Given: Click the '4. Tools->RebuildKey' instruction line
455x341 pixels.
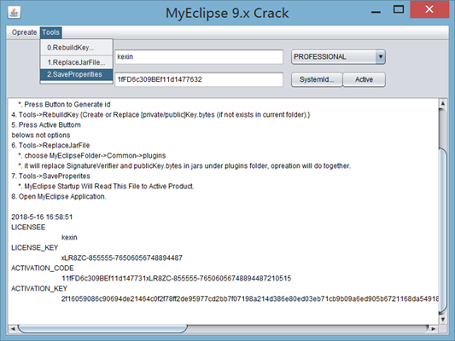Looking at the screenshot, I should 160,115.
